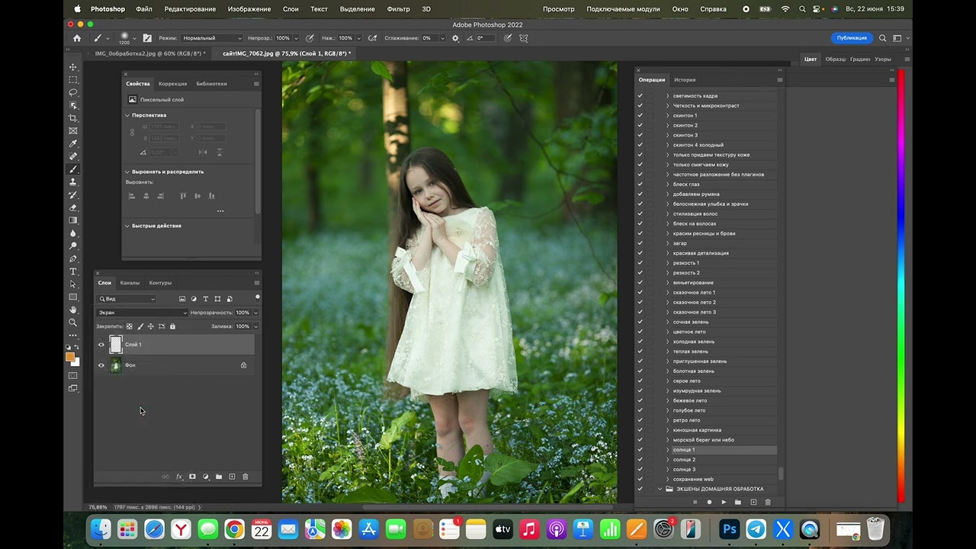Open the Выделение menu
This screenshot has height=549, width=976.
pos(358,9)
